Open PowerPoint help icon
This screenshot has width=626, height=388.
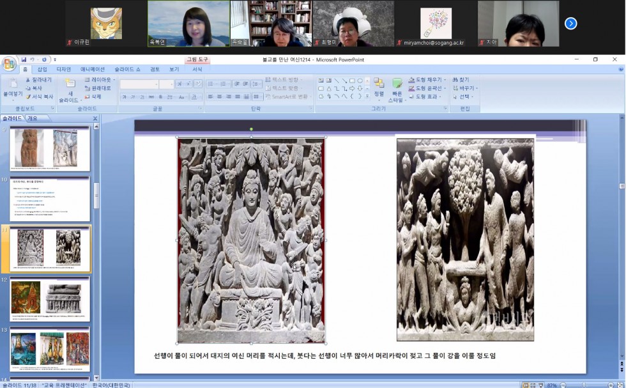click(x=621, y=69)
